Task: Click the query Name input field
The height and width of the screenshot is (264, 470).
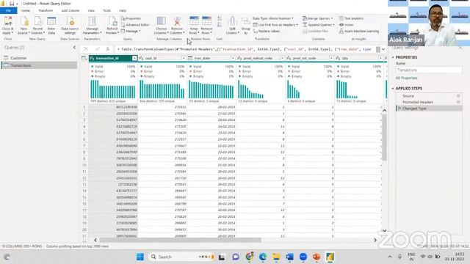Action: pyautogui.click(x=429, y=70)
